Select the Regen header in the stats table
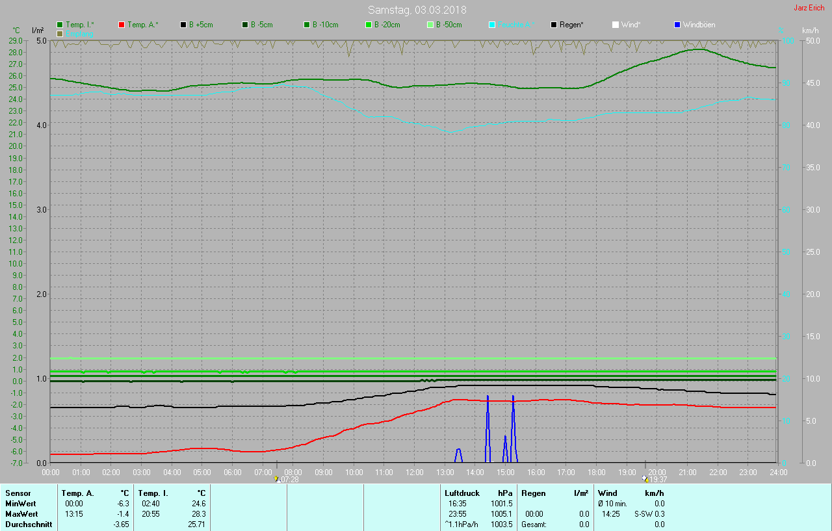This screenshot has width=832, height=531. [x=534, y=493]
